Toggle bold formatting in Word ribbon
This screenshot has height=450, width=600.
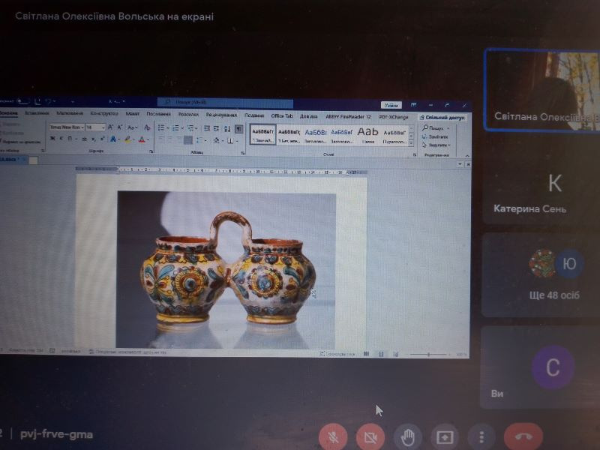[x=52, y=138]
